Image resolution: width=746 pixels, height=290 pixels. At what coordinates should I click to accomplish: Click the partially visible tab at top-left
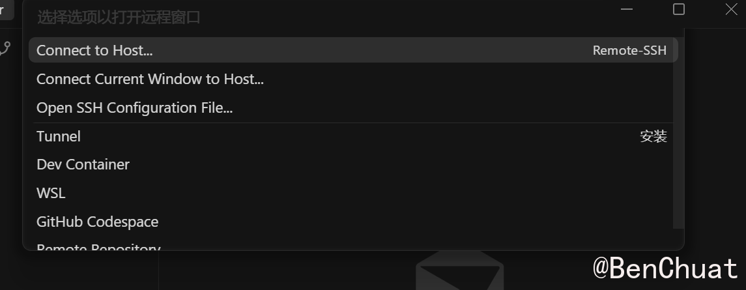click(x=7, y=10)
